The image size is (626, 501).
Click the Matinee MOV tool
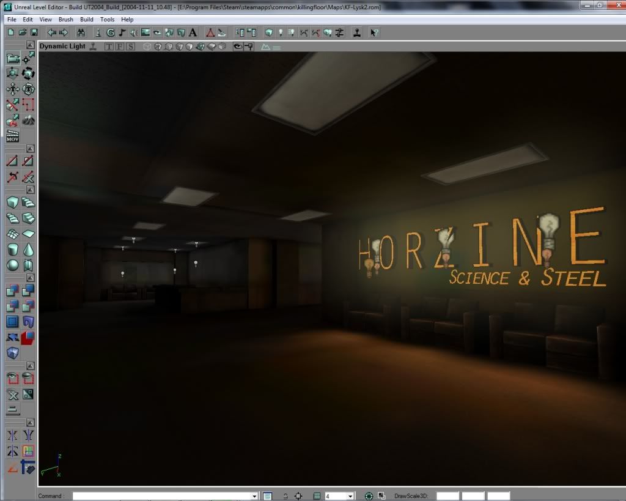pos(13,136)
